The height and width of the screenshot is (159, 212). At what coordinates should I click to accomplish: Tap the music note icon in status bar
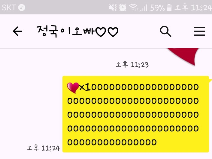[22, 7]
